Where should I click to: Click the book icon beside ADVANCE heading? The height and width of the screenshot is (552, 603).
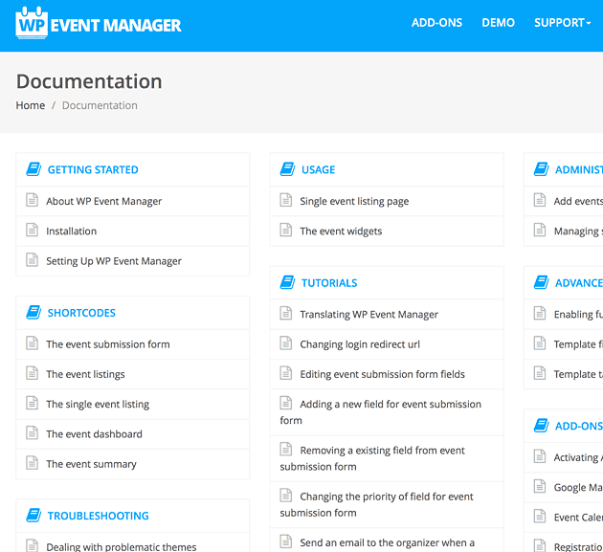pyautogui.click(x=541, y=282)
